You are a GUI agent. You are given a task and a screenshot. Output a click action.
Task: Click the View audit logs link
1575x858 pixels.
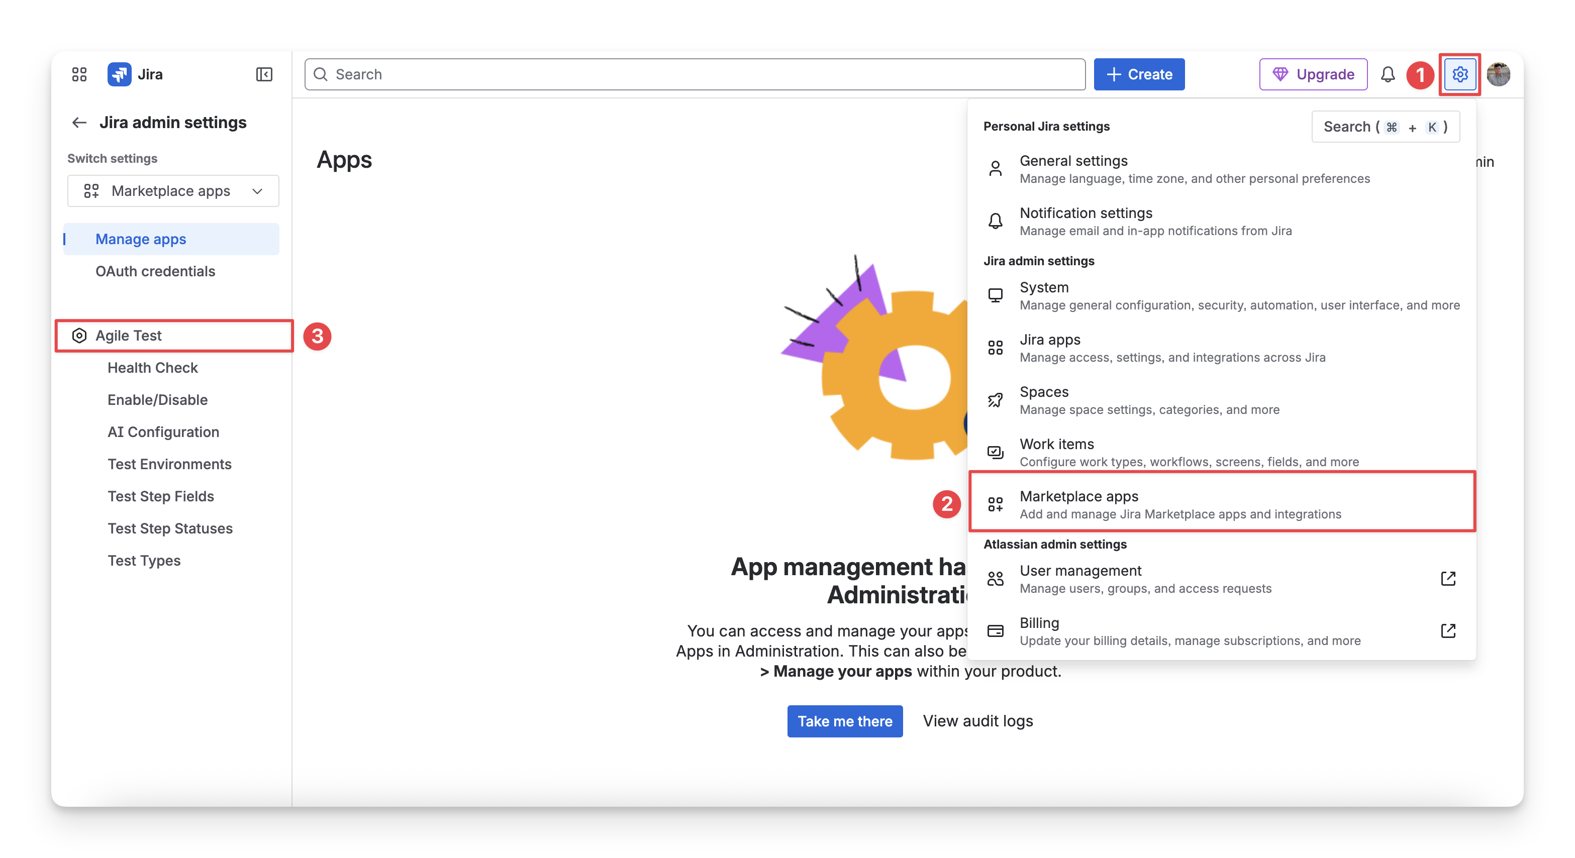point(977,721)
